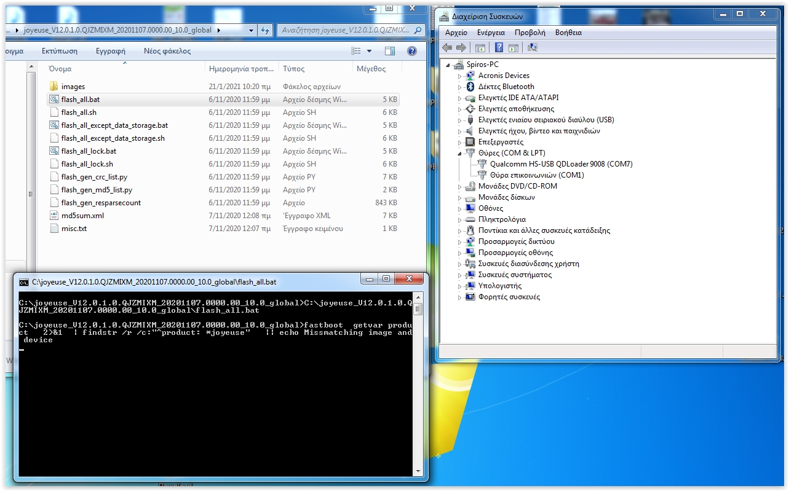This screenshot has height=491, width=789.
Task: Show or hide the console tree pane icon
Action: pos(480,47)
